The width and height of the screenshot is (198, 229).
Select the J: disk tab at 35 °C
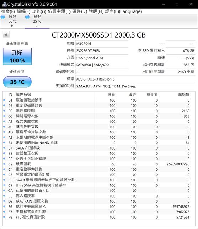pyautogui.click(x=37, y=21)
